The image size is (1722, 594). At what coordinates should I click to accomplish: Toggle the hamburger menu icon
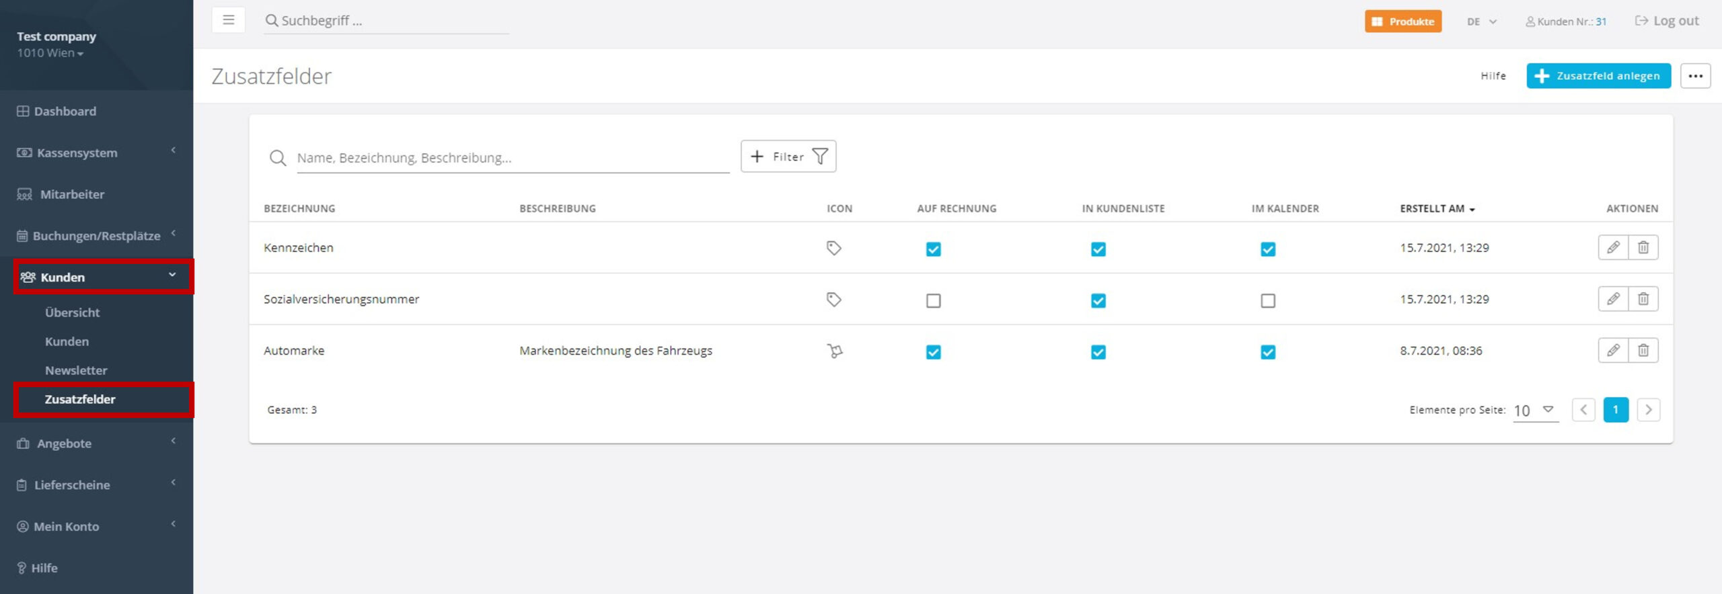229,20
